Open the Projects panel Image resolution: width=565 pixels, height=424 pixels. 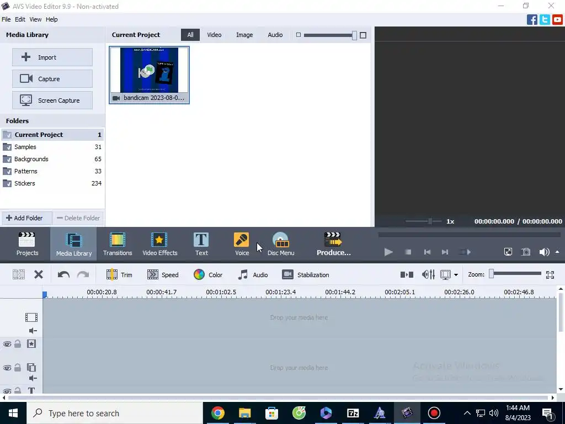tap(27, 244)
